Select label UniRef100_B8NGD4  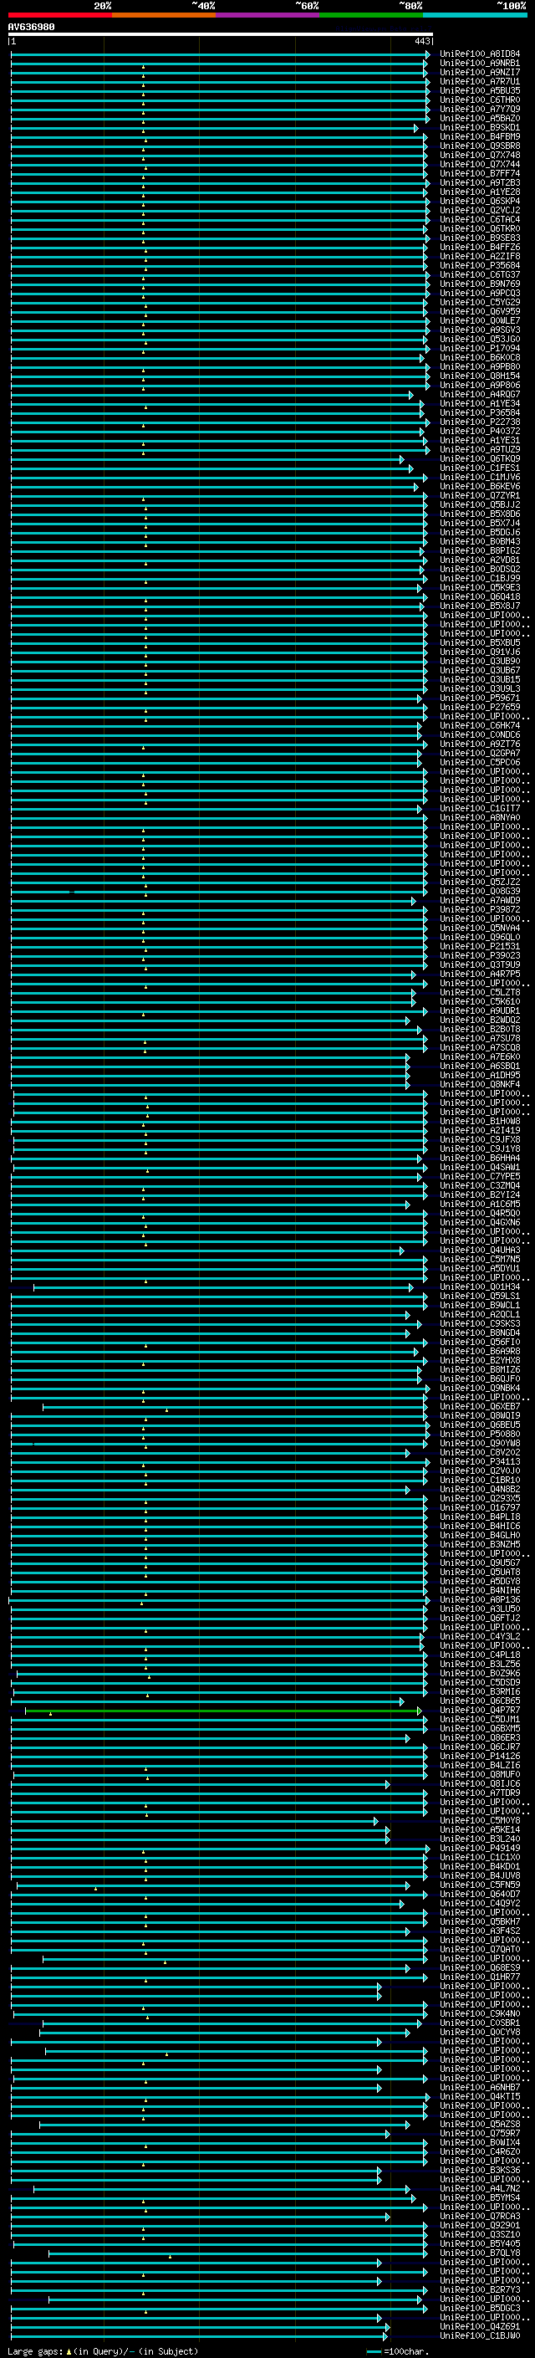[x=480, y=1332]
